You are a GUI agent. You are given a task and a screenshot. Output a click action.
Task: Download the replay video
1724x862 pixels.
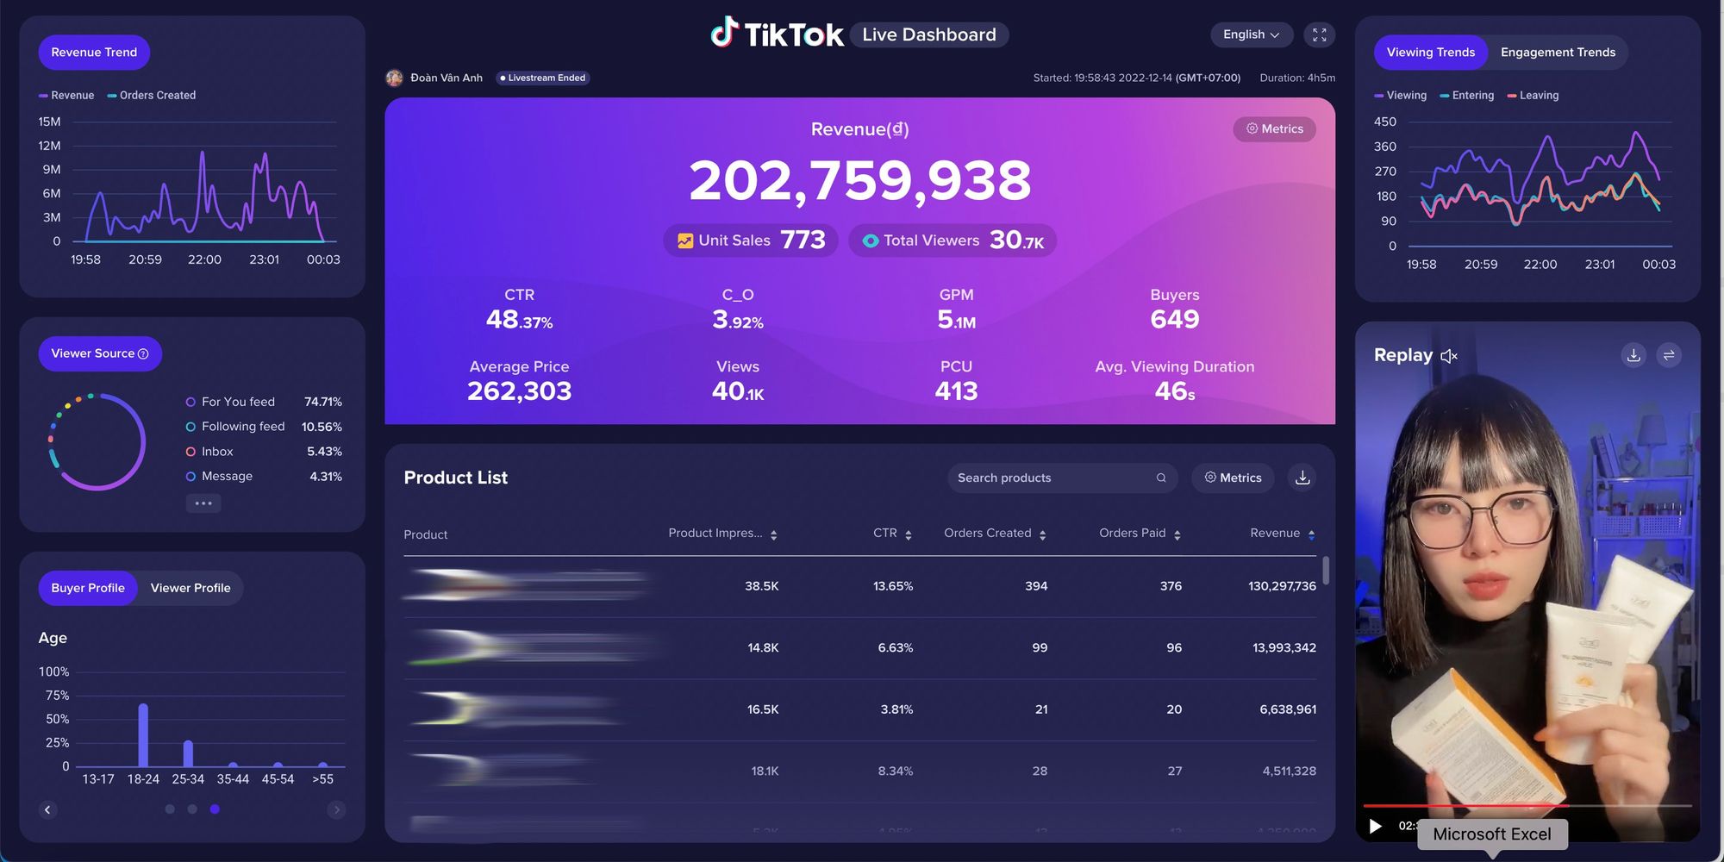(x=1633, y=355)
